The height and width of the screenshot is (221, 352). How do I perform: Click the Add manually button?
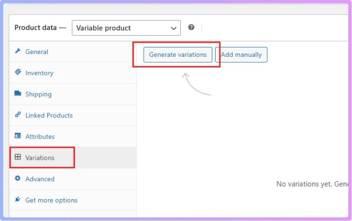click(241, 54)
